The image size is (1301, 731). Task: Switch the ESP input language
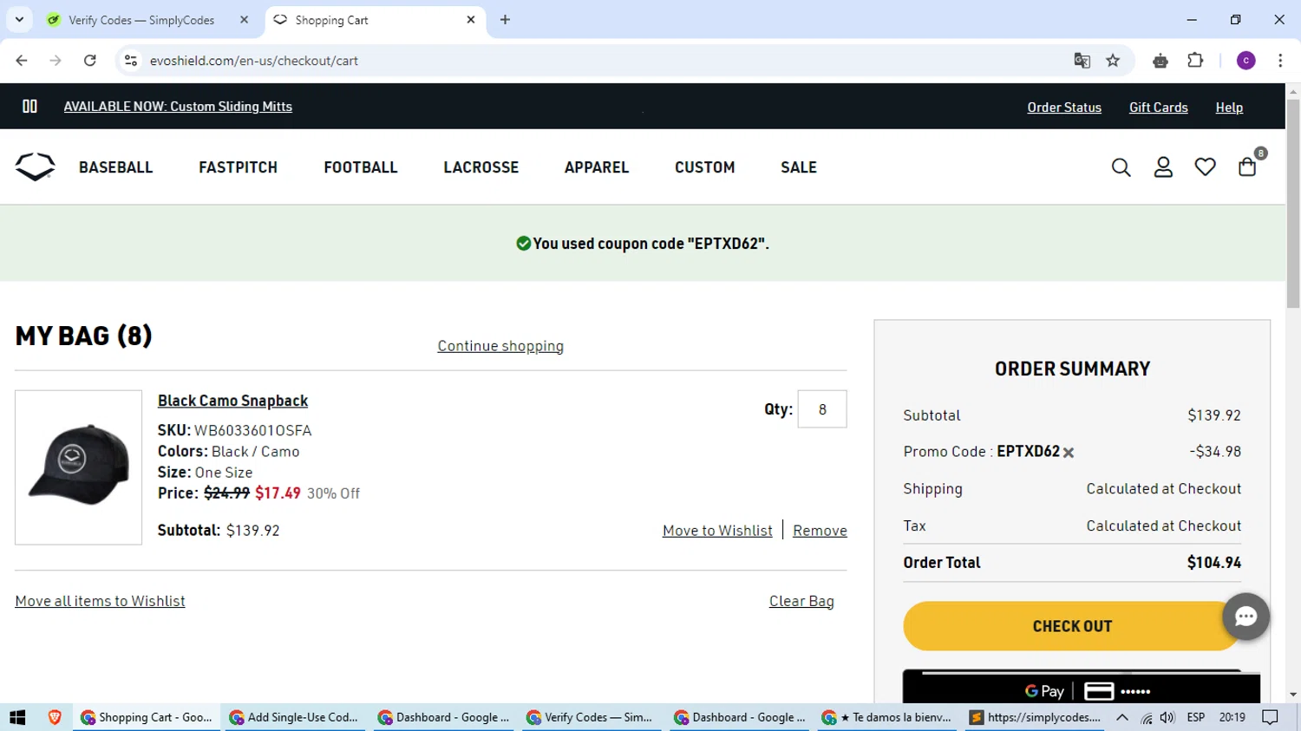(x=1195, y=717)
